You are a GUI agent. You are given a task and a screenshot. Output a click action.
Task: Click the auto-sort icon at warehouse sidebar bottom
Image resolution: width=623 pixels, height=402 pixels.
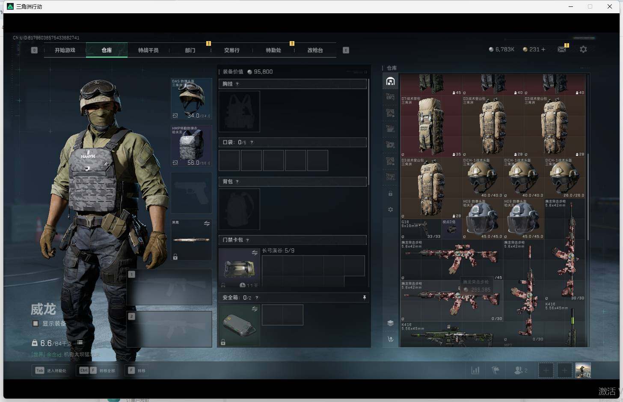[x=390, y=339]
